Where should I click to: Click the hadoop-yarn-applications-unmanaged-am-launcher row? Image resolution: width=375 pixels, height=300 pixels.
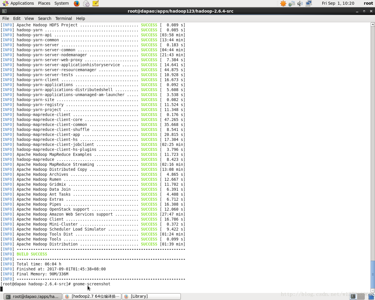click(x=93, y=95)
